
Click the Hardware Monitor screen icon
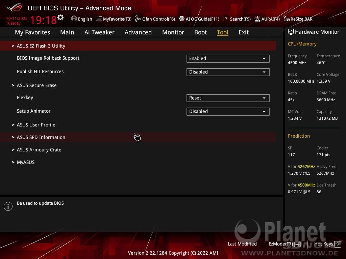[x=291, y=32]
